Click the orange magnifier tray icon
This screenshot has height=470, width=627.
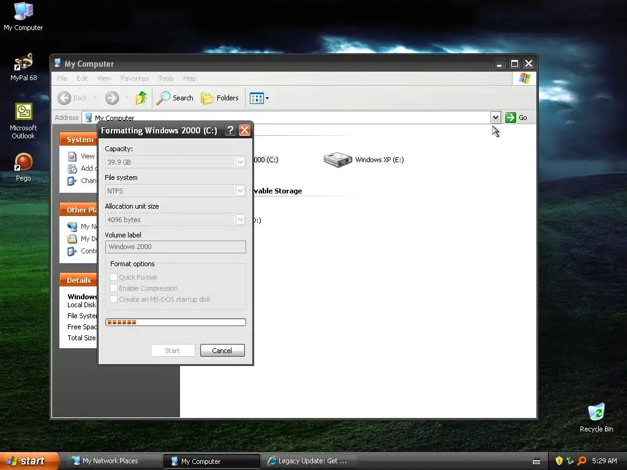click(x=582, y=461)
